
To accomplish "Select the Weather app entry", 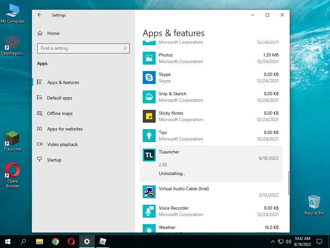I will (167, 228).
